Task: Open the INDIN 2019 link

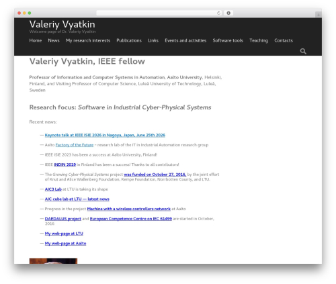Action: click(65, 164)
